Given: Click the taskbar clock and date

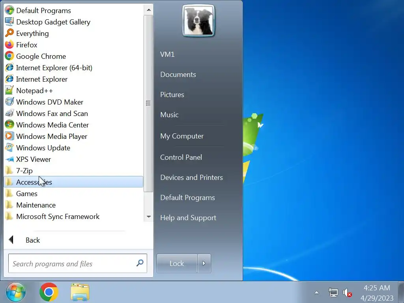Looking at the screenshot, I should click(377, 293).
